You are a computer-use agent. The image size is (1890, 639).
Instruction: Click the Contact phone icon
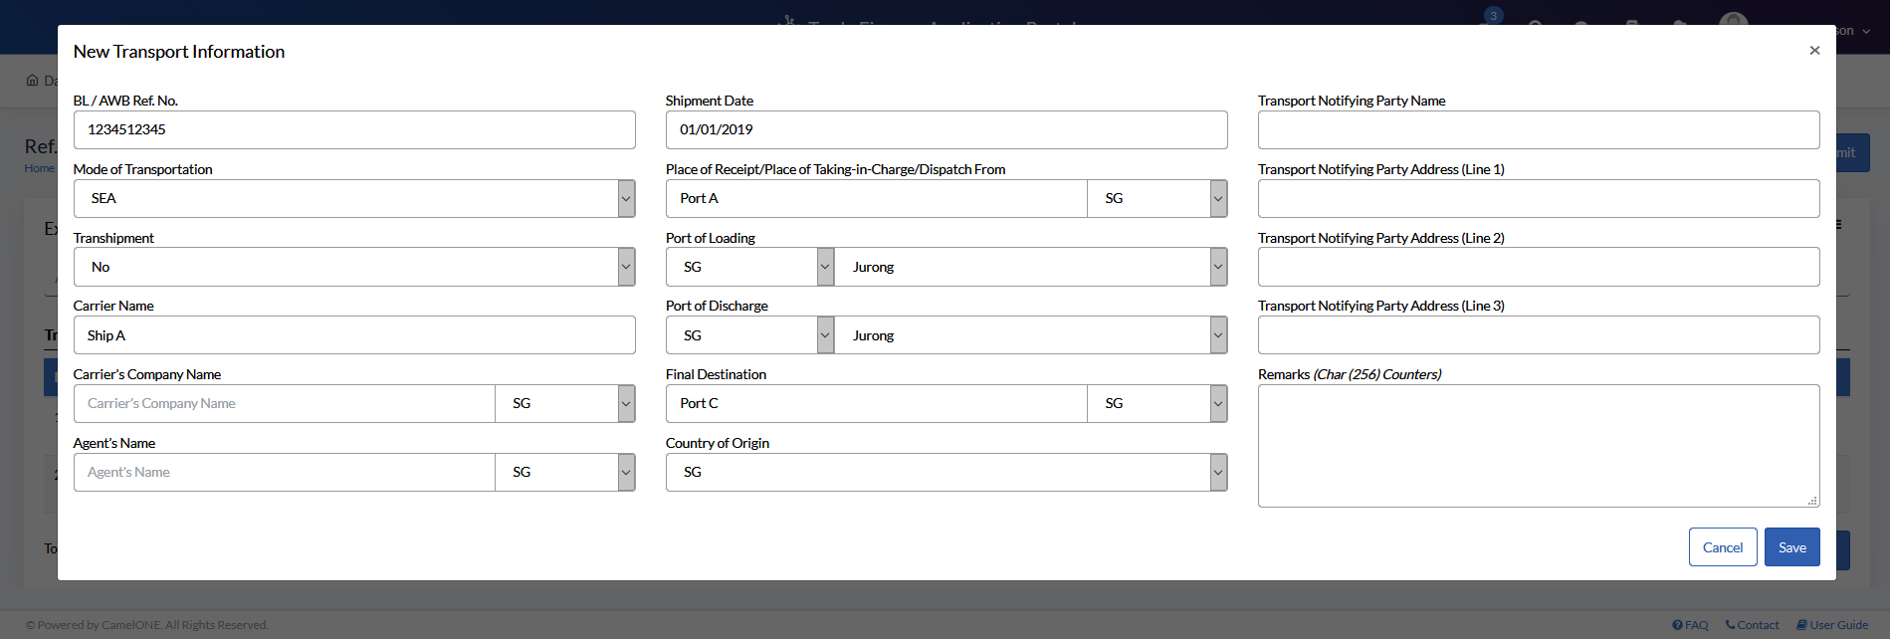[1730, 625]
